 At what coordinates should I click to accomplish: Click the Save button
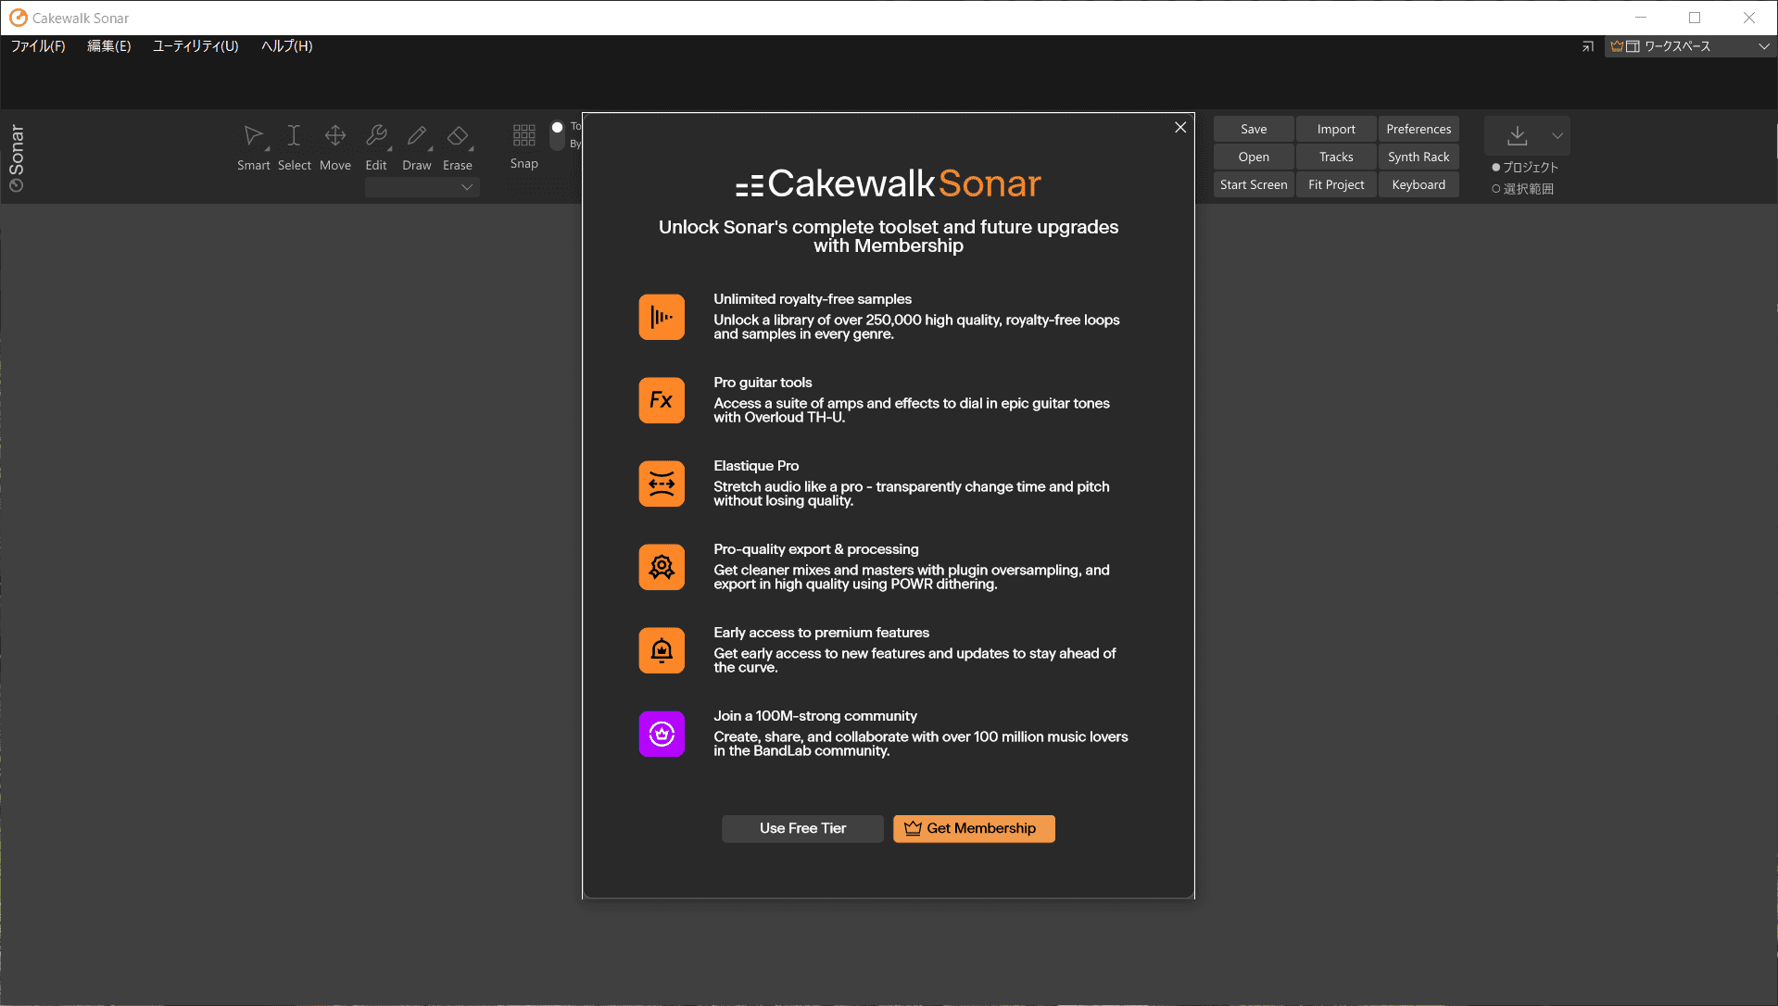click(x=1254, y=129)
